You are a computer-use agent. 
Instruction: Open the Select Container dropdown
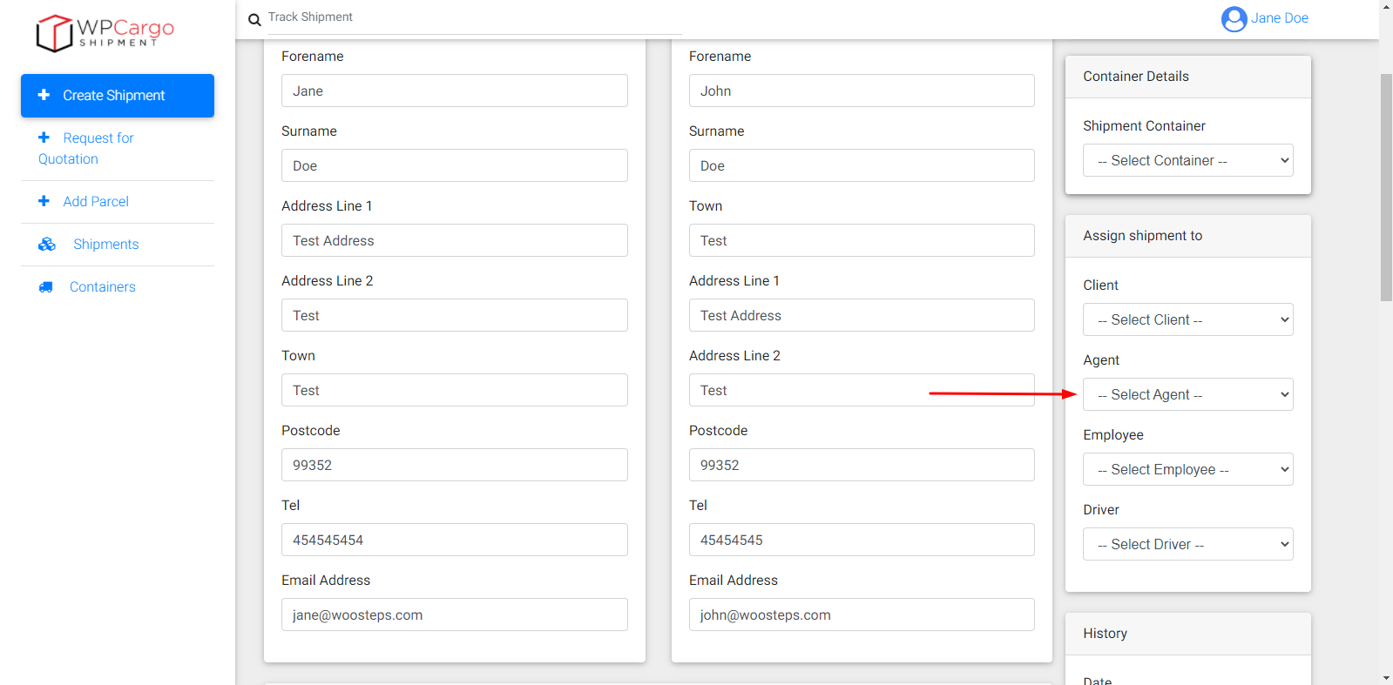tap(1187, 160)
